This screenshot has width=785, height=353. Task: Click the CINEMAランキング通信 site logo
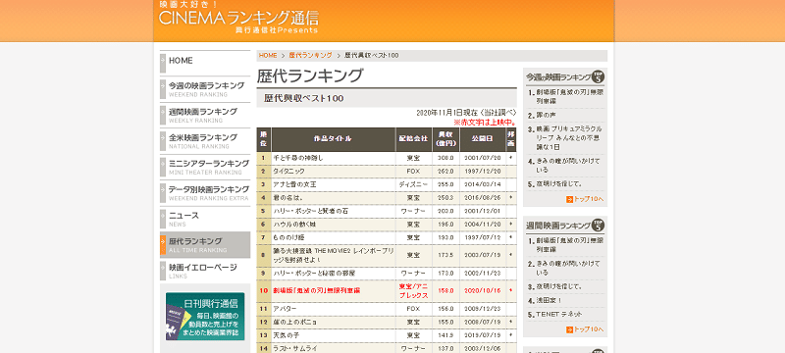coord(238,18)
